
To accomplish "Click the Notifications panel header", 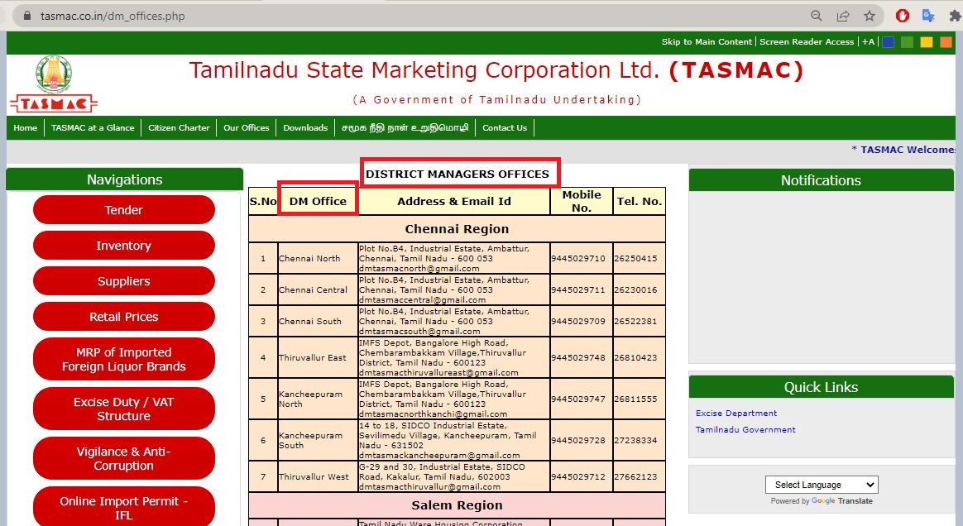I will [822, 180].
